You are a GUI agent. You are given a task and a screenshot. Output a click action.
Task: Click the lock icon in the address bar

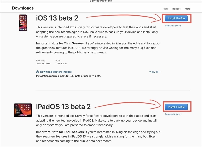click(x=90, y=1)
